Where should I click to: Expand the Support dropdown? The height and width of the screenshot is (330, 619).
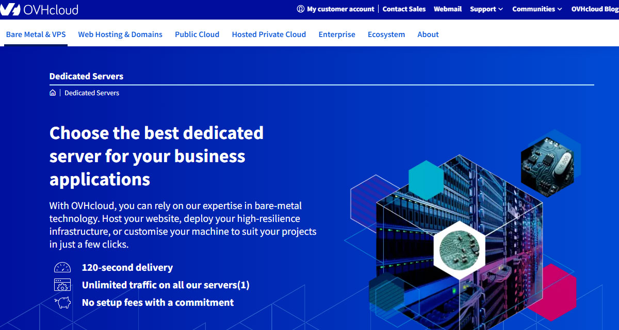click(x=486, y=9)
